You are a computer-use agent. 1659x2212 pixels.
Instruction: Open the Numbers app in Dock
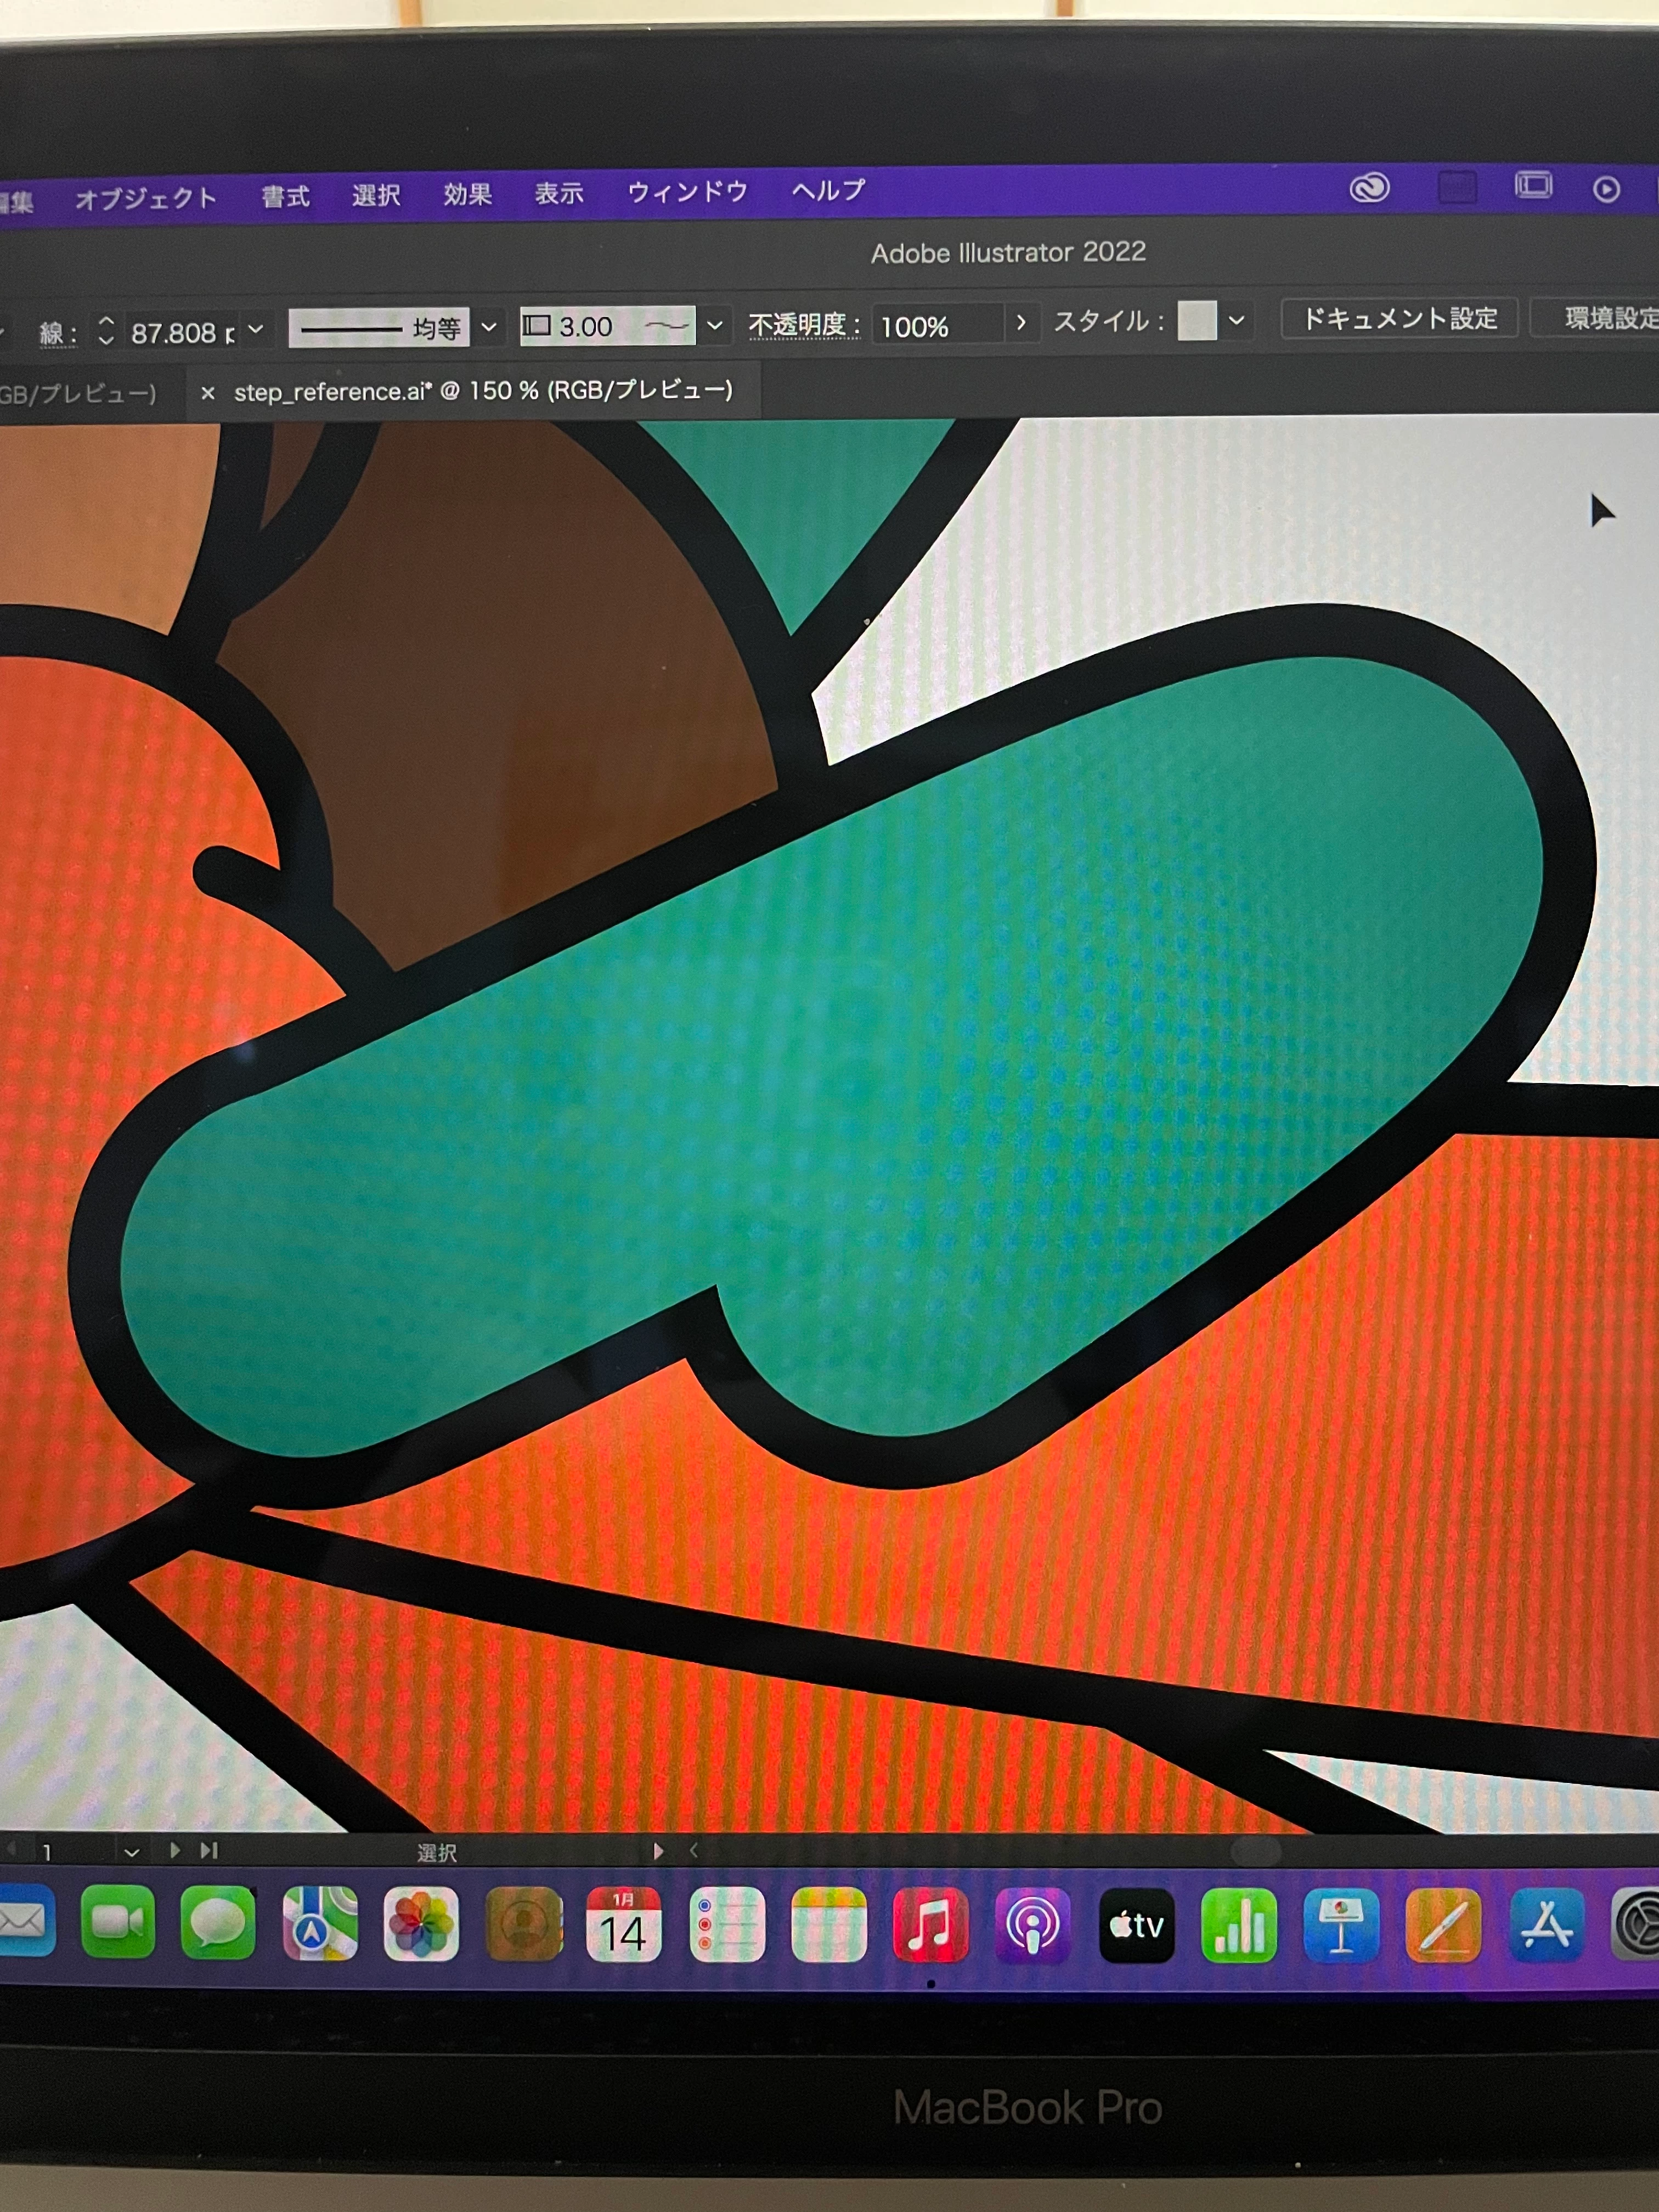tap(1238, 1924)
